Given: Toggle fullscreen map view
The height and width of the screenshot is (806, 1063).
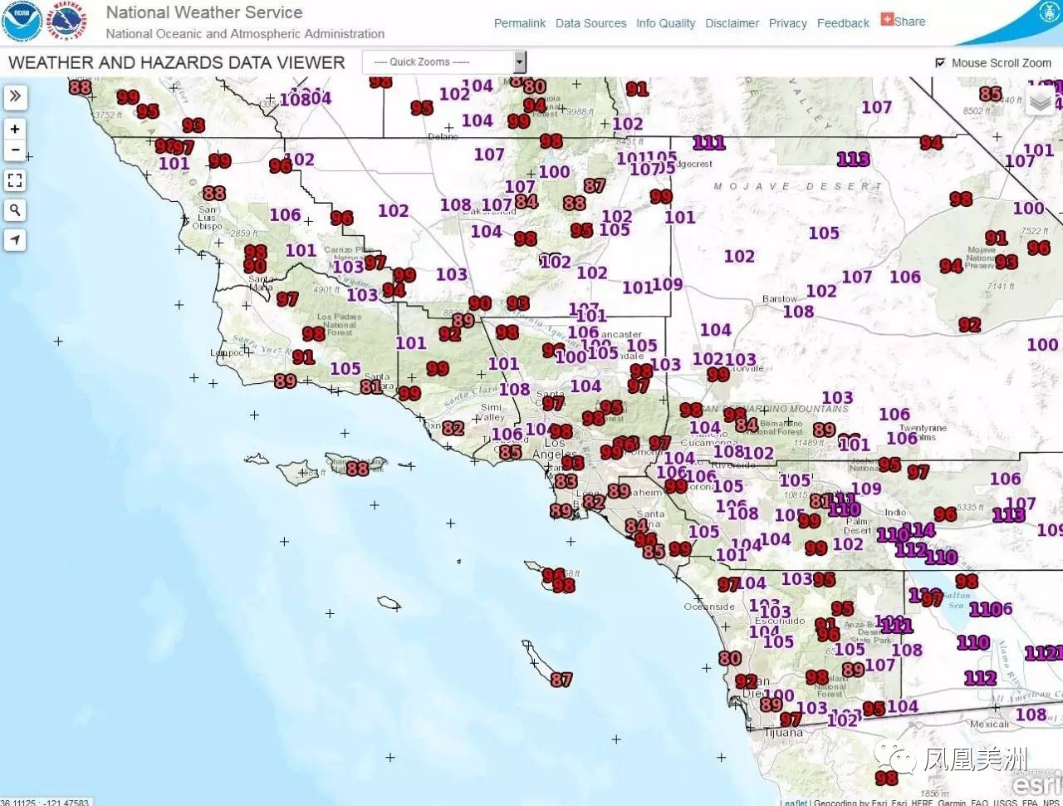Looking at the screenshot, I should click(15, 180).
